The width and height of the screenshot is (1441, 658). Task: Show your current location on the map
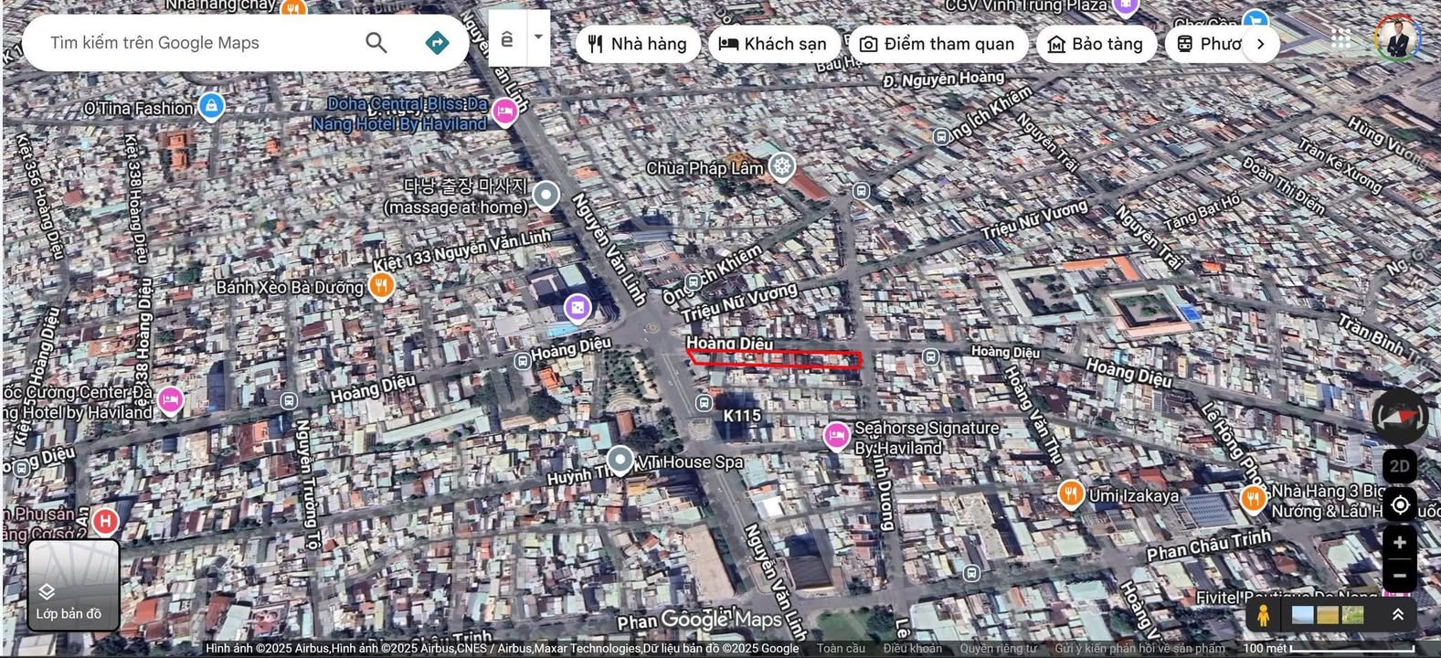1399,504
